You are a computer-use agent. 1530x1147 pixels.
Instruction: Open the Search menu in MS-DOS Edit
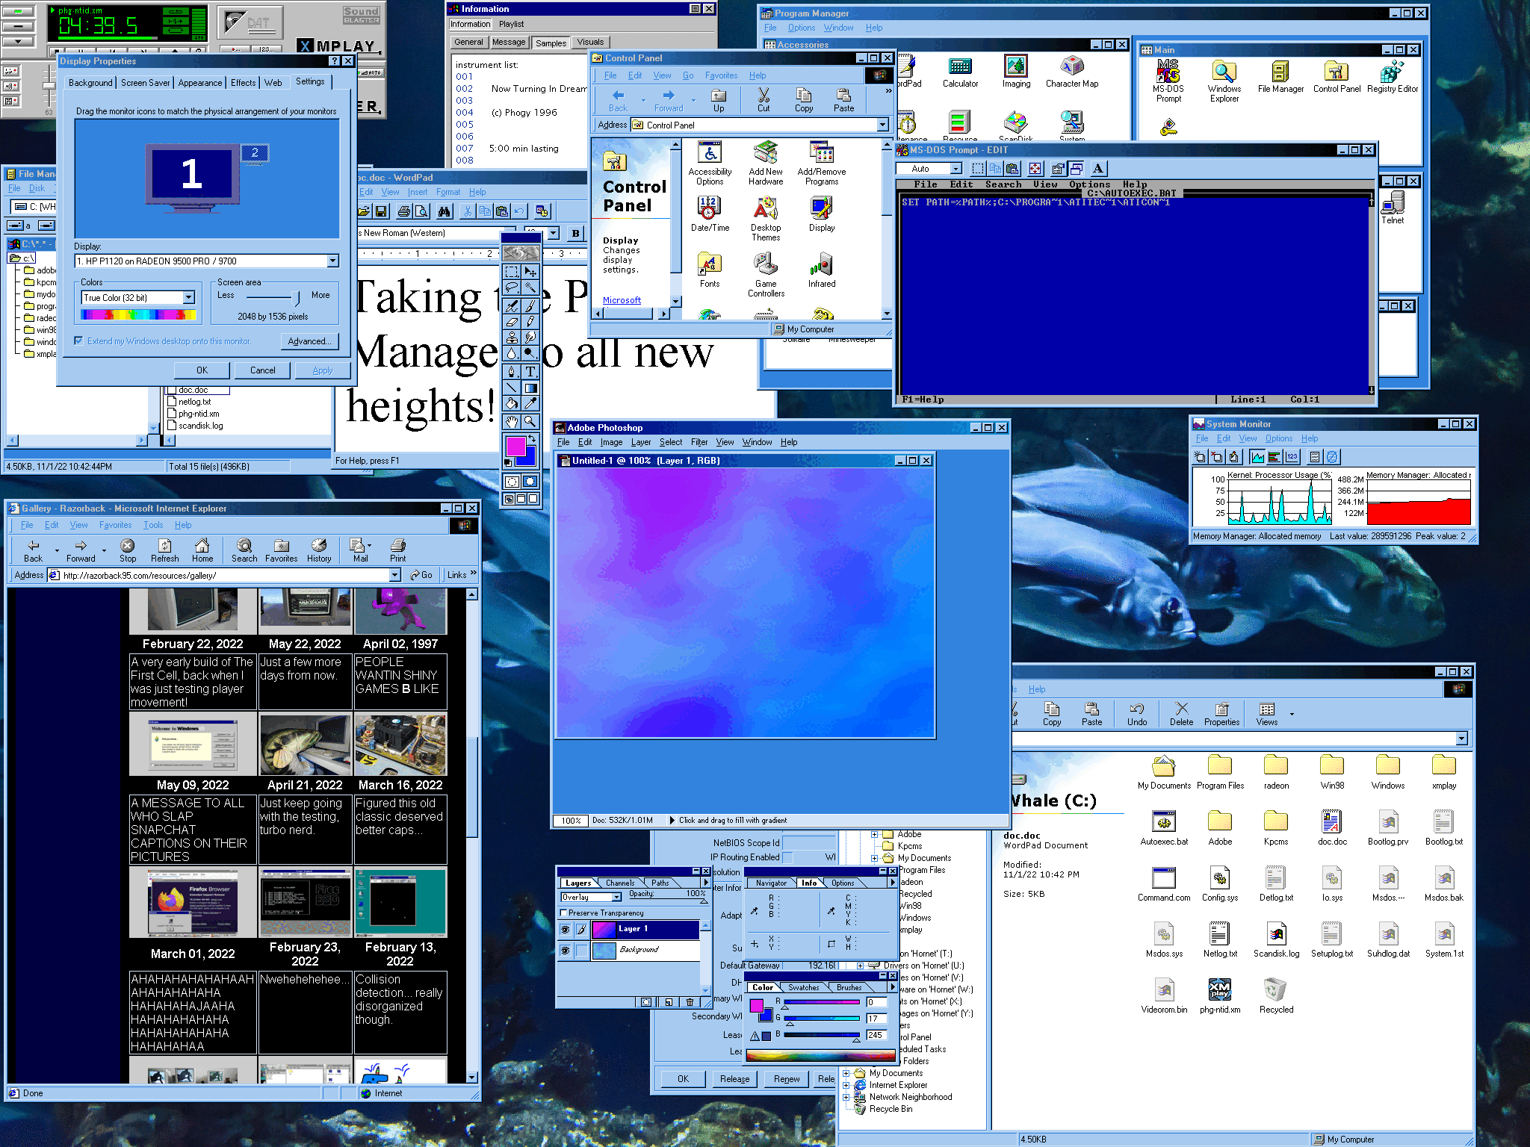pyautogui.click(x=1003, y=184)
